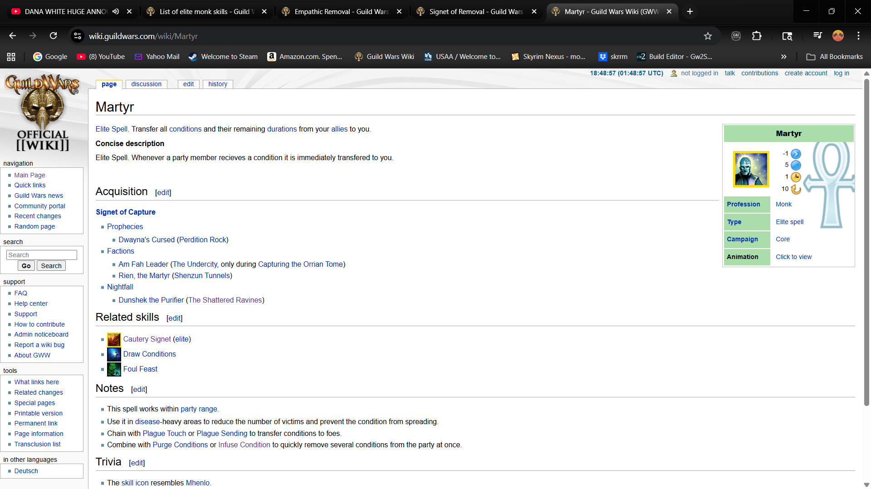Click the address bar URL

(143, 36)
